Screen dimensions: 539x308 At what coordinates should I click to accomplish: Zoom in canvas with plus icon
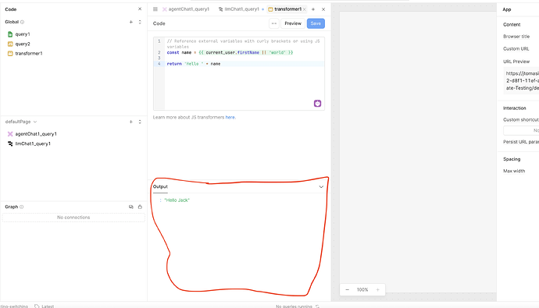point(377,290)
